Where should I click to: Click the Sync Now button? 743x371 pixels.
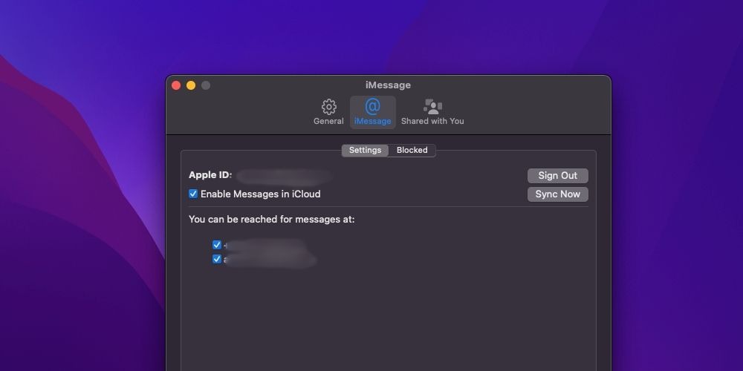[x=558, y=194]
